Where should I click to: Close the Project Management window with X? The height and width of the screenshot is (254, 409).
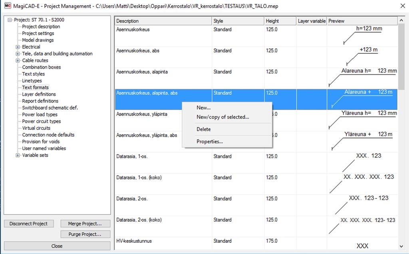point(403,6)
